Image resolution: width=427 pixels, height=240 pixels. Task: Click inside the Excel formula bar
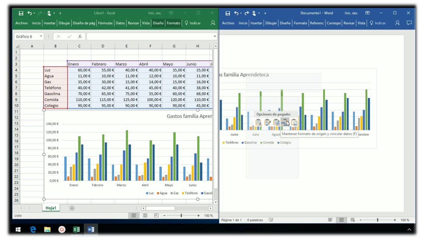tap(149, 36)
